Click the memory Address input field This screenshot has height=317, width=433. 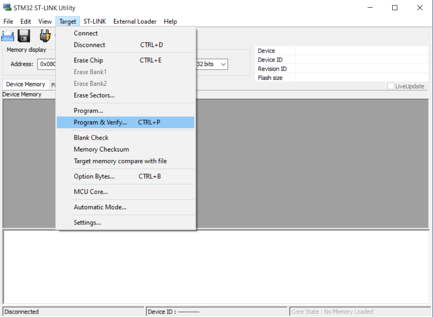coord(47,65)
